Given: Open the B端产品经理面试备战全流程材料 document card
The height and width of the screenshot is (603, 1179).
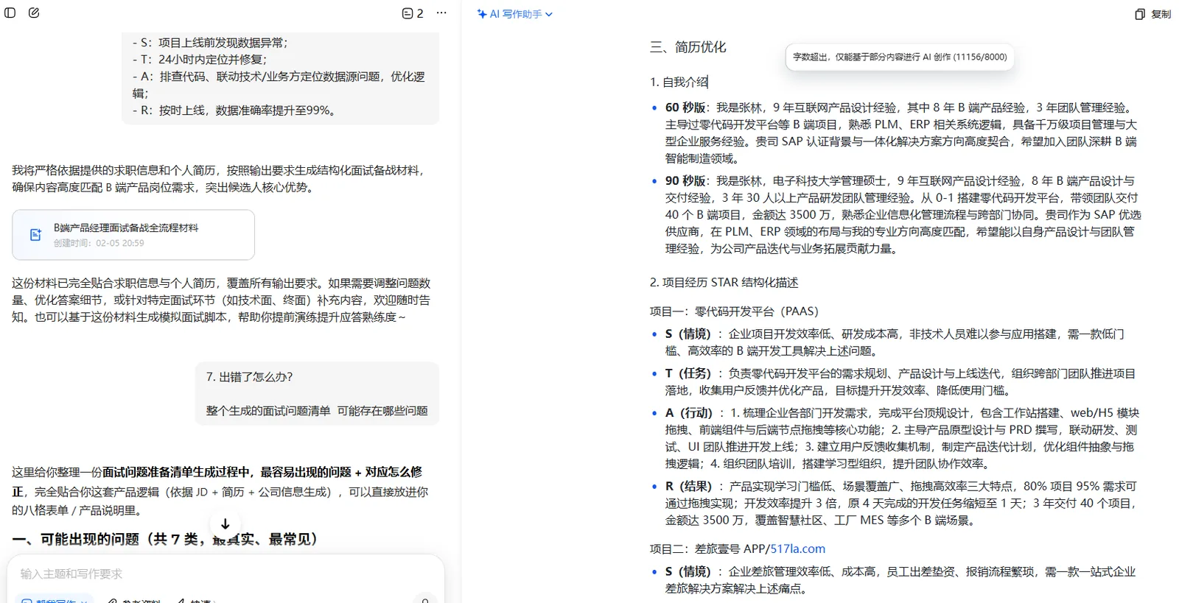Looking at the screenshot, I should 133,235.
